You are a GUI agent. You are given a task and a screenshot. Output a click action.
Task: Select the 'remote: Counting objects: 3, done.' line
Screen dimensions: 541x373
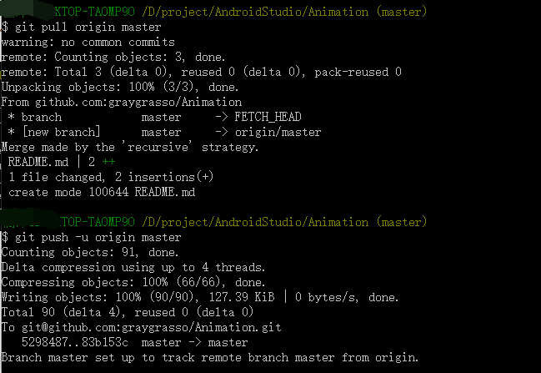click(113, 57)
